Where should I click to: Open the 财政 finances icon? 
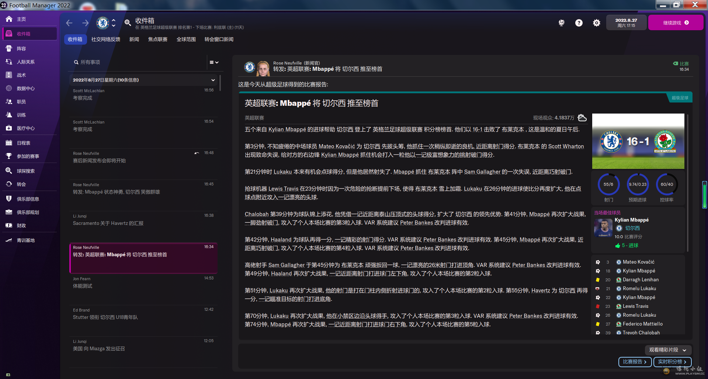9,225
